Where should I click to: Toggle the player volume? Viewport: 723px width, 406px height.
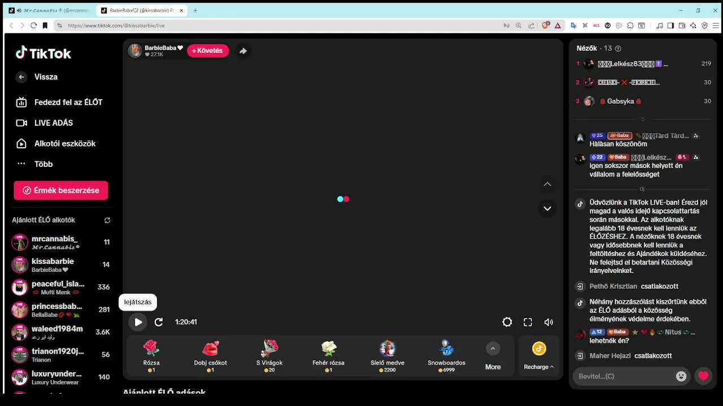pos(548,322)
